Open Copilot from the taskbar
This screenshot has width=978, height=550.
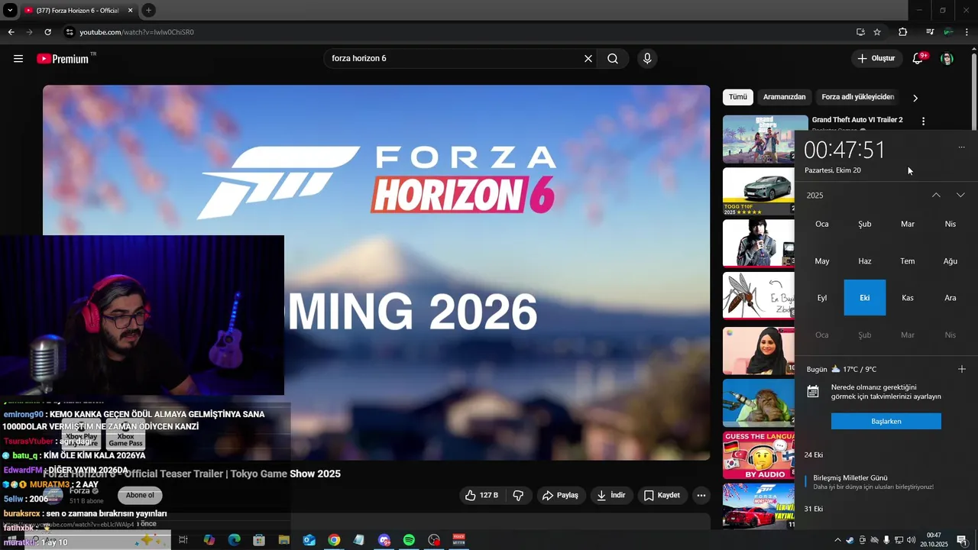(209, 540)
